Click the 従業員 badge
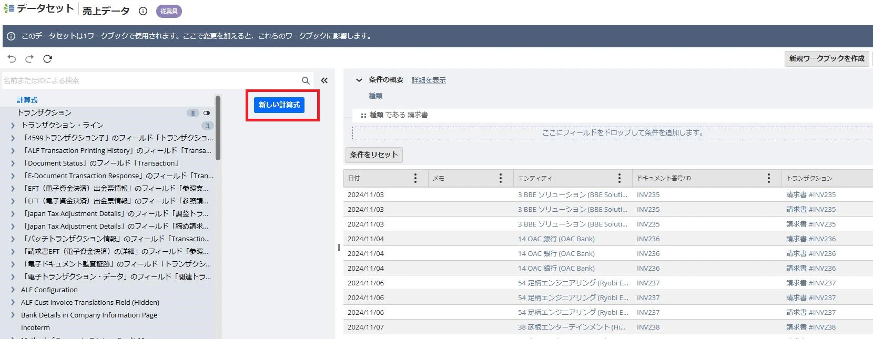The height and width of the screenshot is (339, 873). click(169, 11)
